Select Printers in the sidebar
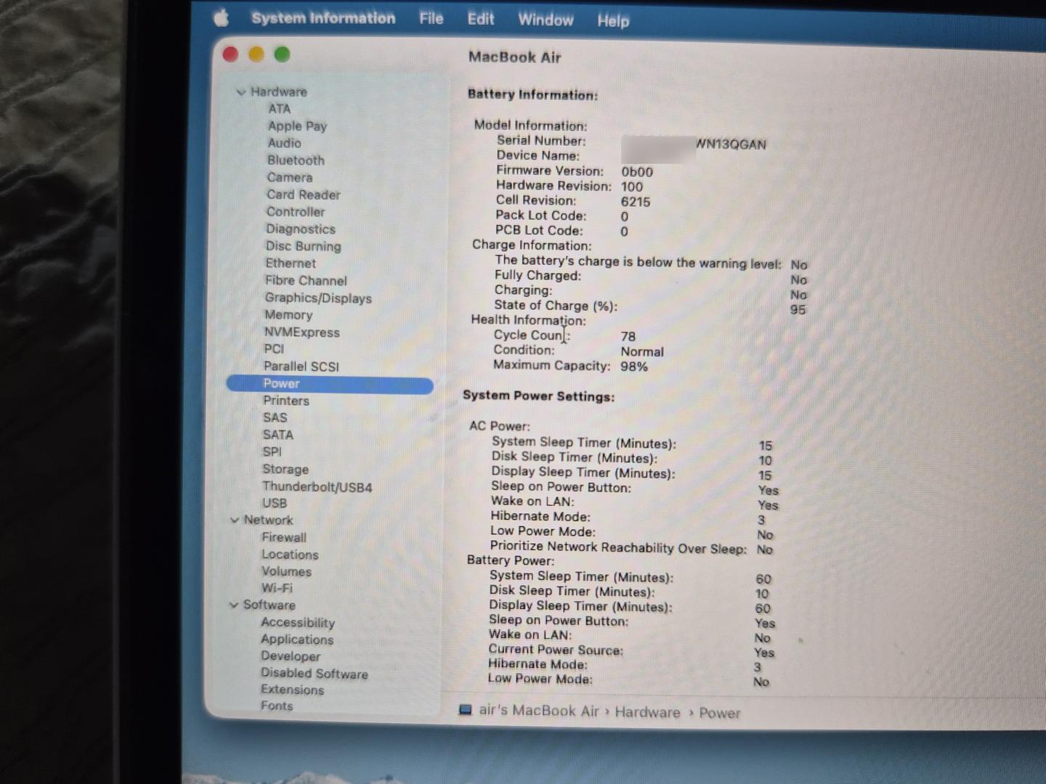Image resolution: width=1046 pixels, height=784 pixels. (285, 401)
